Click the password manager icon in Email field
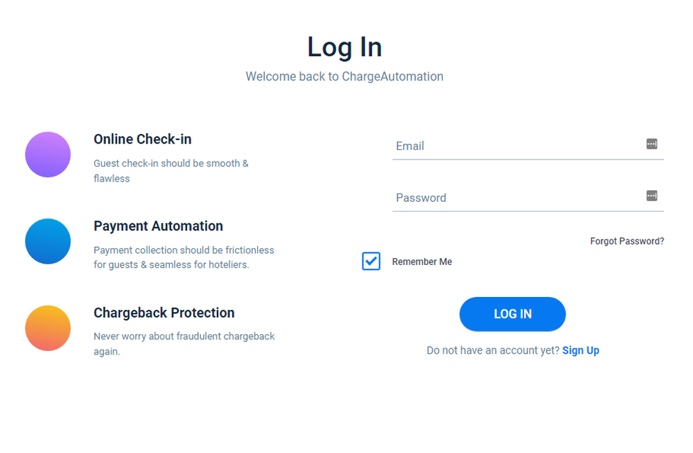This screenshot has height=453, width=693. pos(651,144)
